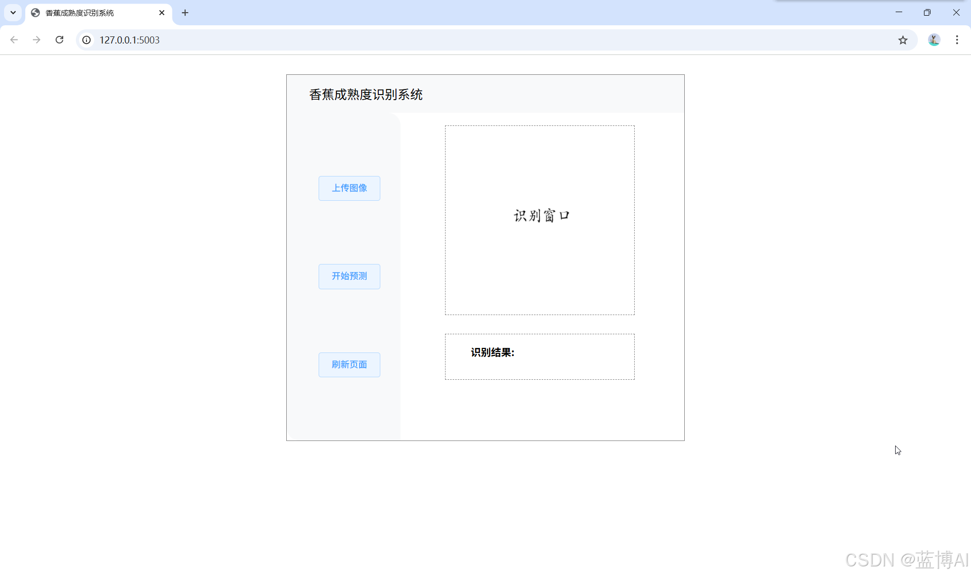The height and width of the screenshot is (576, 971).
Task: Reload the page with the refresh icon
Action: tap(59, 40)
